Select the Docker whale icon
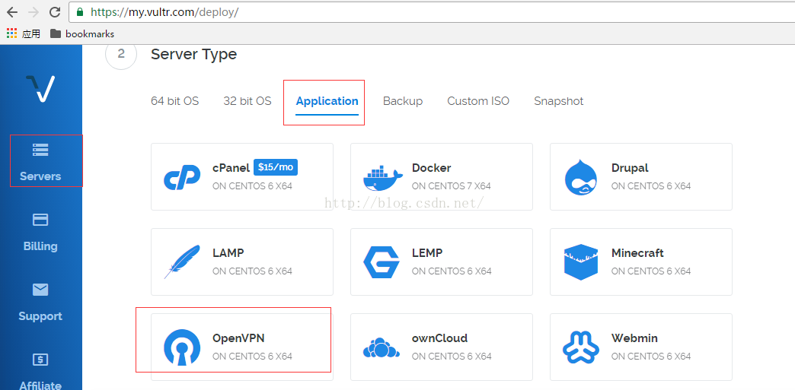The width and height of the screenshot is (795, 390). pyautogui.click(x=382, y=177)
